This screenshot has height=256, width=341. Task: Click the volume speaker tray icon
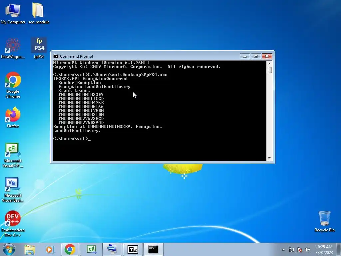coord(307,250)
